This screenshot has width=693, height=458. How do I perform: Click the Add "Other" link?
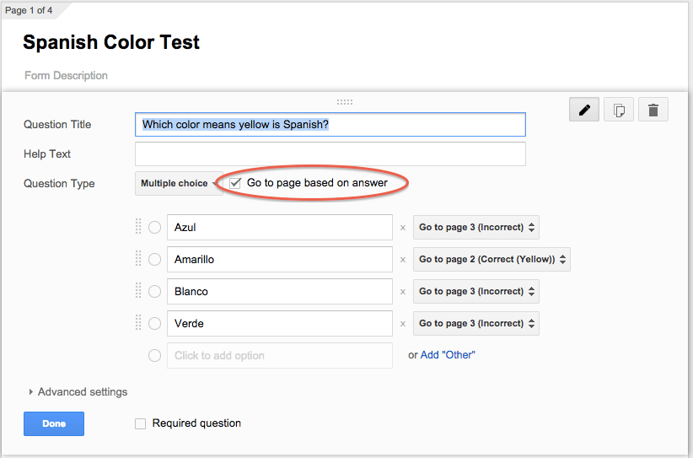(448, 355)
